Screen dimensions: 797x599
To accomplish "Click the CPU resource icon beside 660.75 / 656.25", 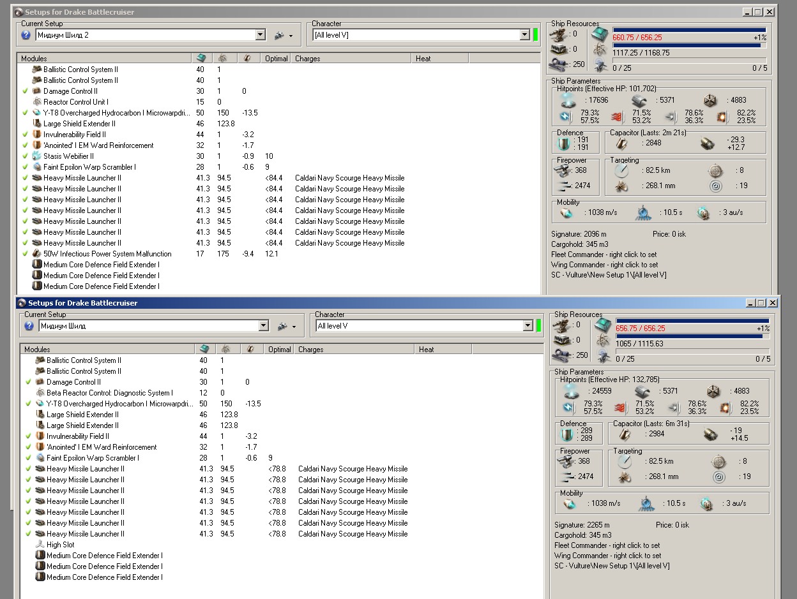I will (600, 34).
